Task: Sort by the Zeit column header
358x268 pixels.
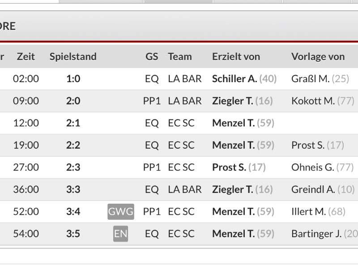Action: coord(26,57)
